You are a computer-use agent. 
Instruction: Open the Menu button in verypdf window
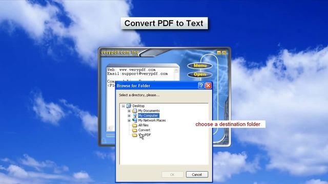200,66
